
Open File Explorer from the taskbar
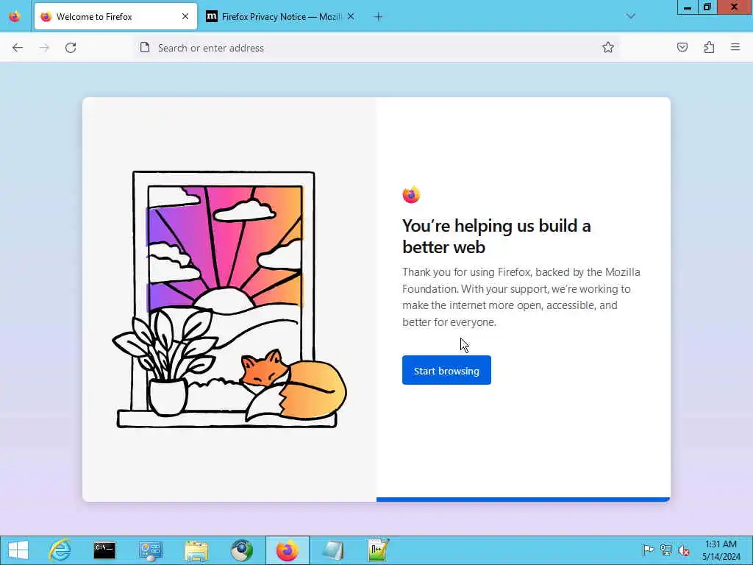pyautogui.click(x=196, y=550)
